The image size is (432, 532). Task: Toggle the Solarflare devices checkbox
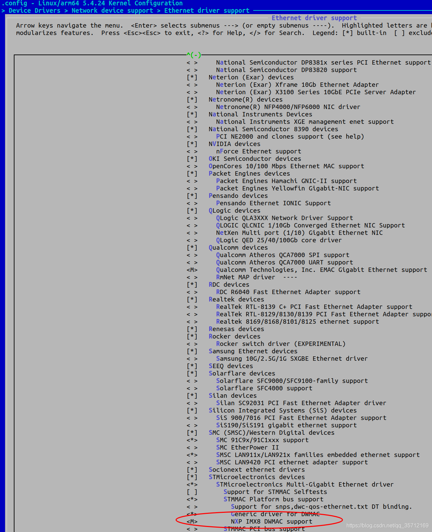(192, 374)
